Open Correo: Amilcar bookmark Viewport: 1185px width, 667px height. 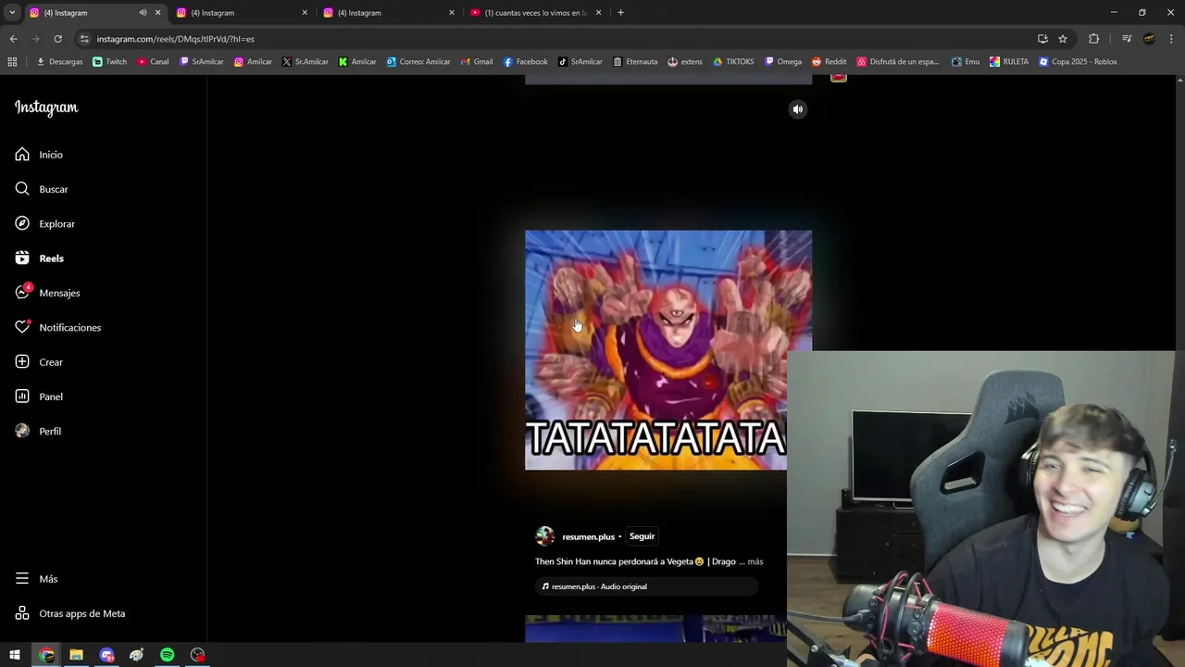click(418, 62)
